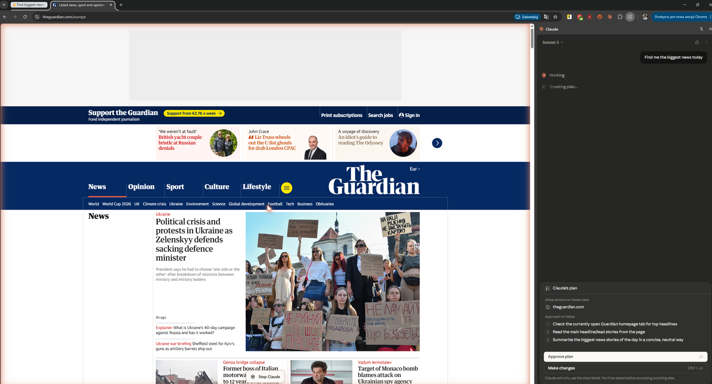Screen dimensions: 712x384
Task: Open the Football subnav link
Action: click(x=275, y=204)
